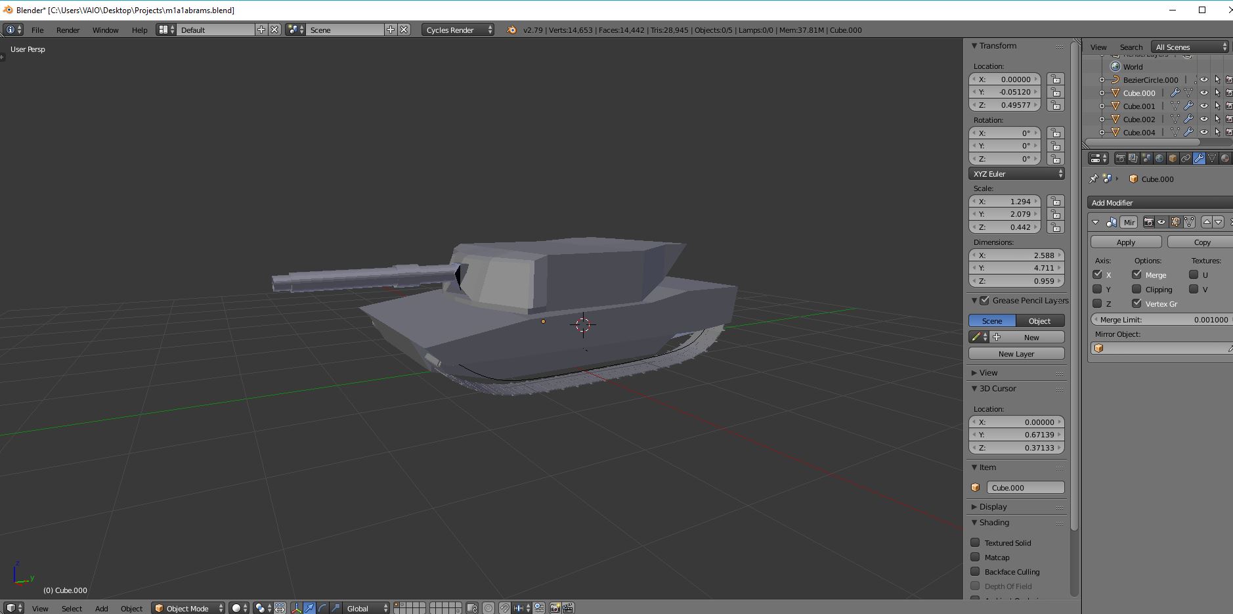This screenshot has height=614, width=1233.
Task: Lock Scale Z with padlock icon
Action: (x=1056, y=227)
